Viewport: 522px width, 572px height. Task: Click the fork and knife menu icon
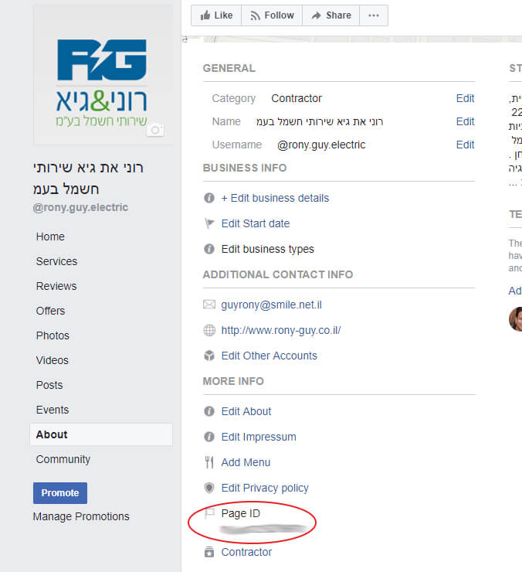click(x=208, y=462)
